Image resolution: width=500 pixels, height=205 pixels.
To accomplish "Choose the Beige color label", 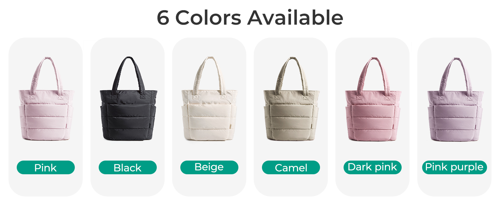I will pos(209,167).
